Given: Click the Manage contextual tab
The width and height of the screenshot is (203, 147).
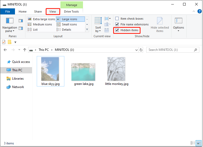Looking at the screenshot, I should tap(72, 5).
